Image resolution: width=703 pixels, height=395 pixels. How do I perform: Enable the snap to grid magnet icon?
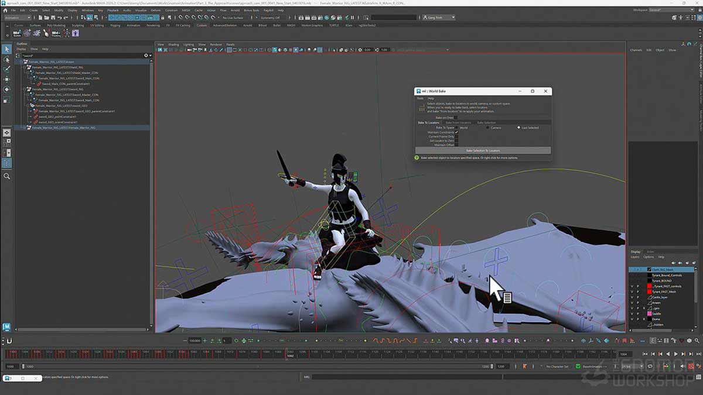pyautogui.click(x=180, y=18)
